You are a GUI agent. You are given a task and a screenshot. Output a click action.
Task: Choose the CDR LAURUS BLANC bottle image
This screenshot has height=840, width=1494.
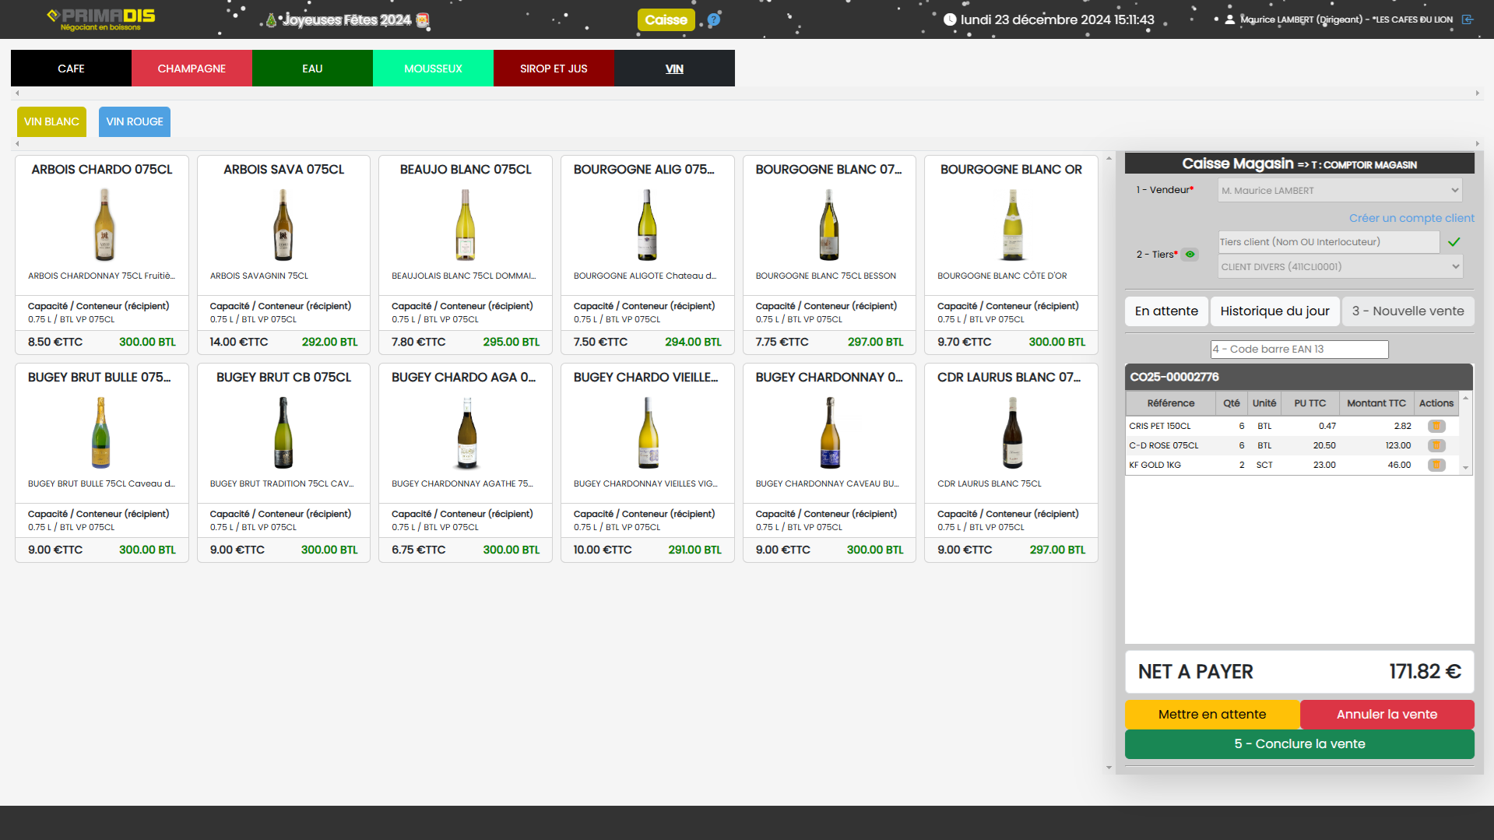pos(1012,433)
